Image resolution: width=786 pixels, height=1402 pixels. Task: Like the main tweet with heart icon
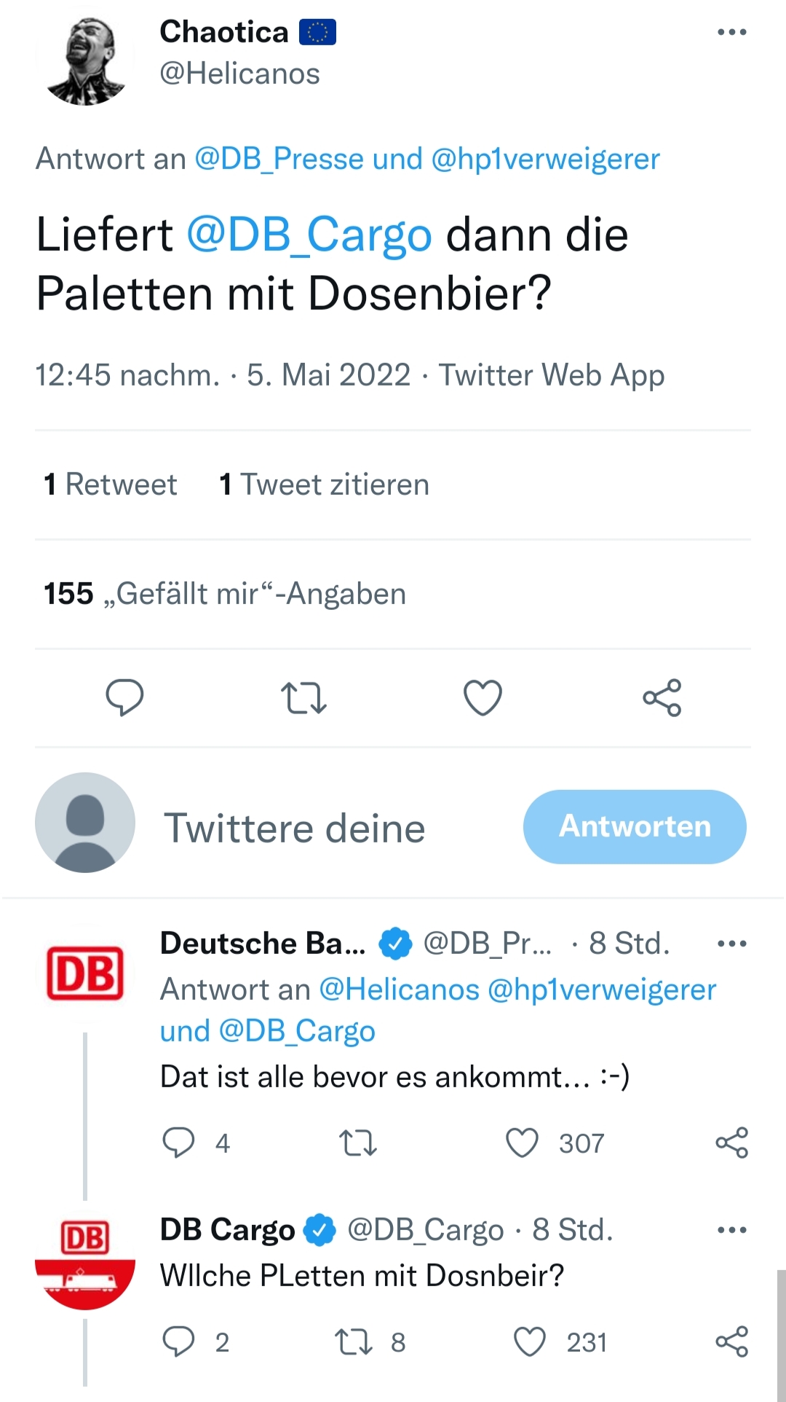pos(483,697)
